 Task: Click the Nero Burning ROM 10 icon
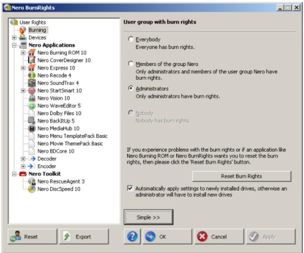pyautogui.click(x=32, y=53)
